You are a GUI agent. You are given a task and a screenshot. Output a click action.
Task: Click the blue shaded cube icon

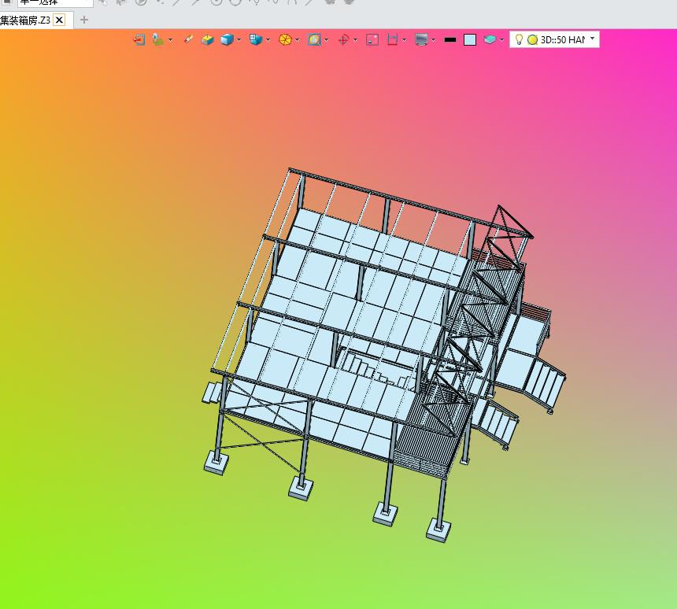[227, 39]
